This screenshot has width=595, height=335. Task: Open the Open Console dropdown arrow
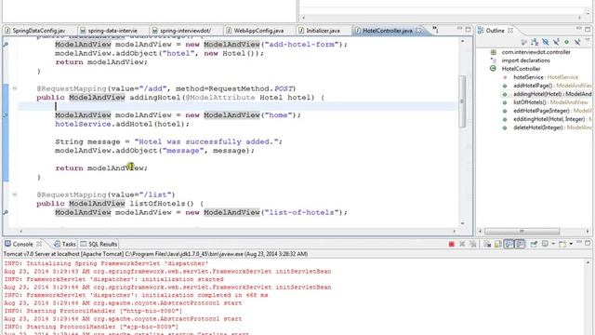tap(571, 244)
